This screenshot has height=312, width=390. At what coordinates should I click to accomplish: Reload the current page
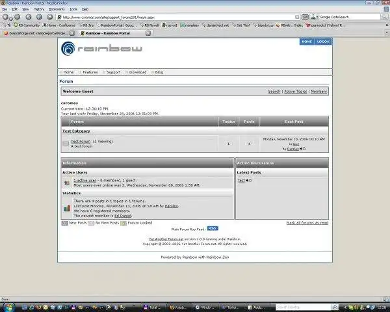pos(29,17)
